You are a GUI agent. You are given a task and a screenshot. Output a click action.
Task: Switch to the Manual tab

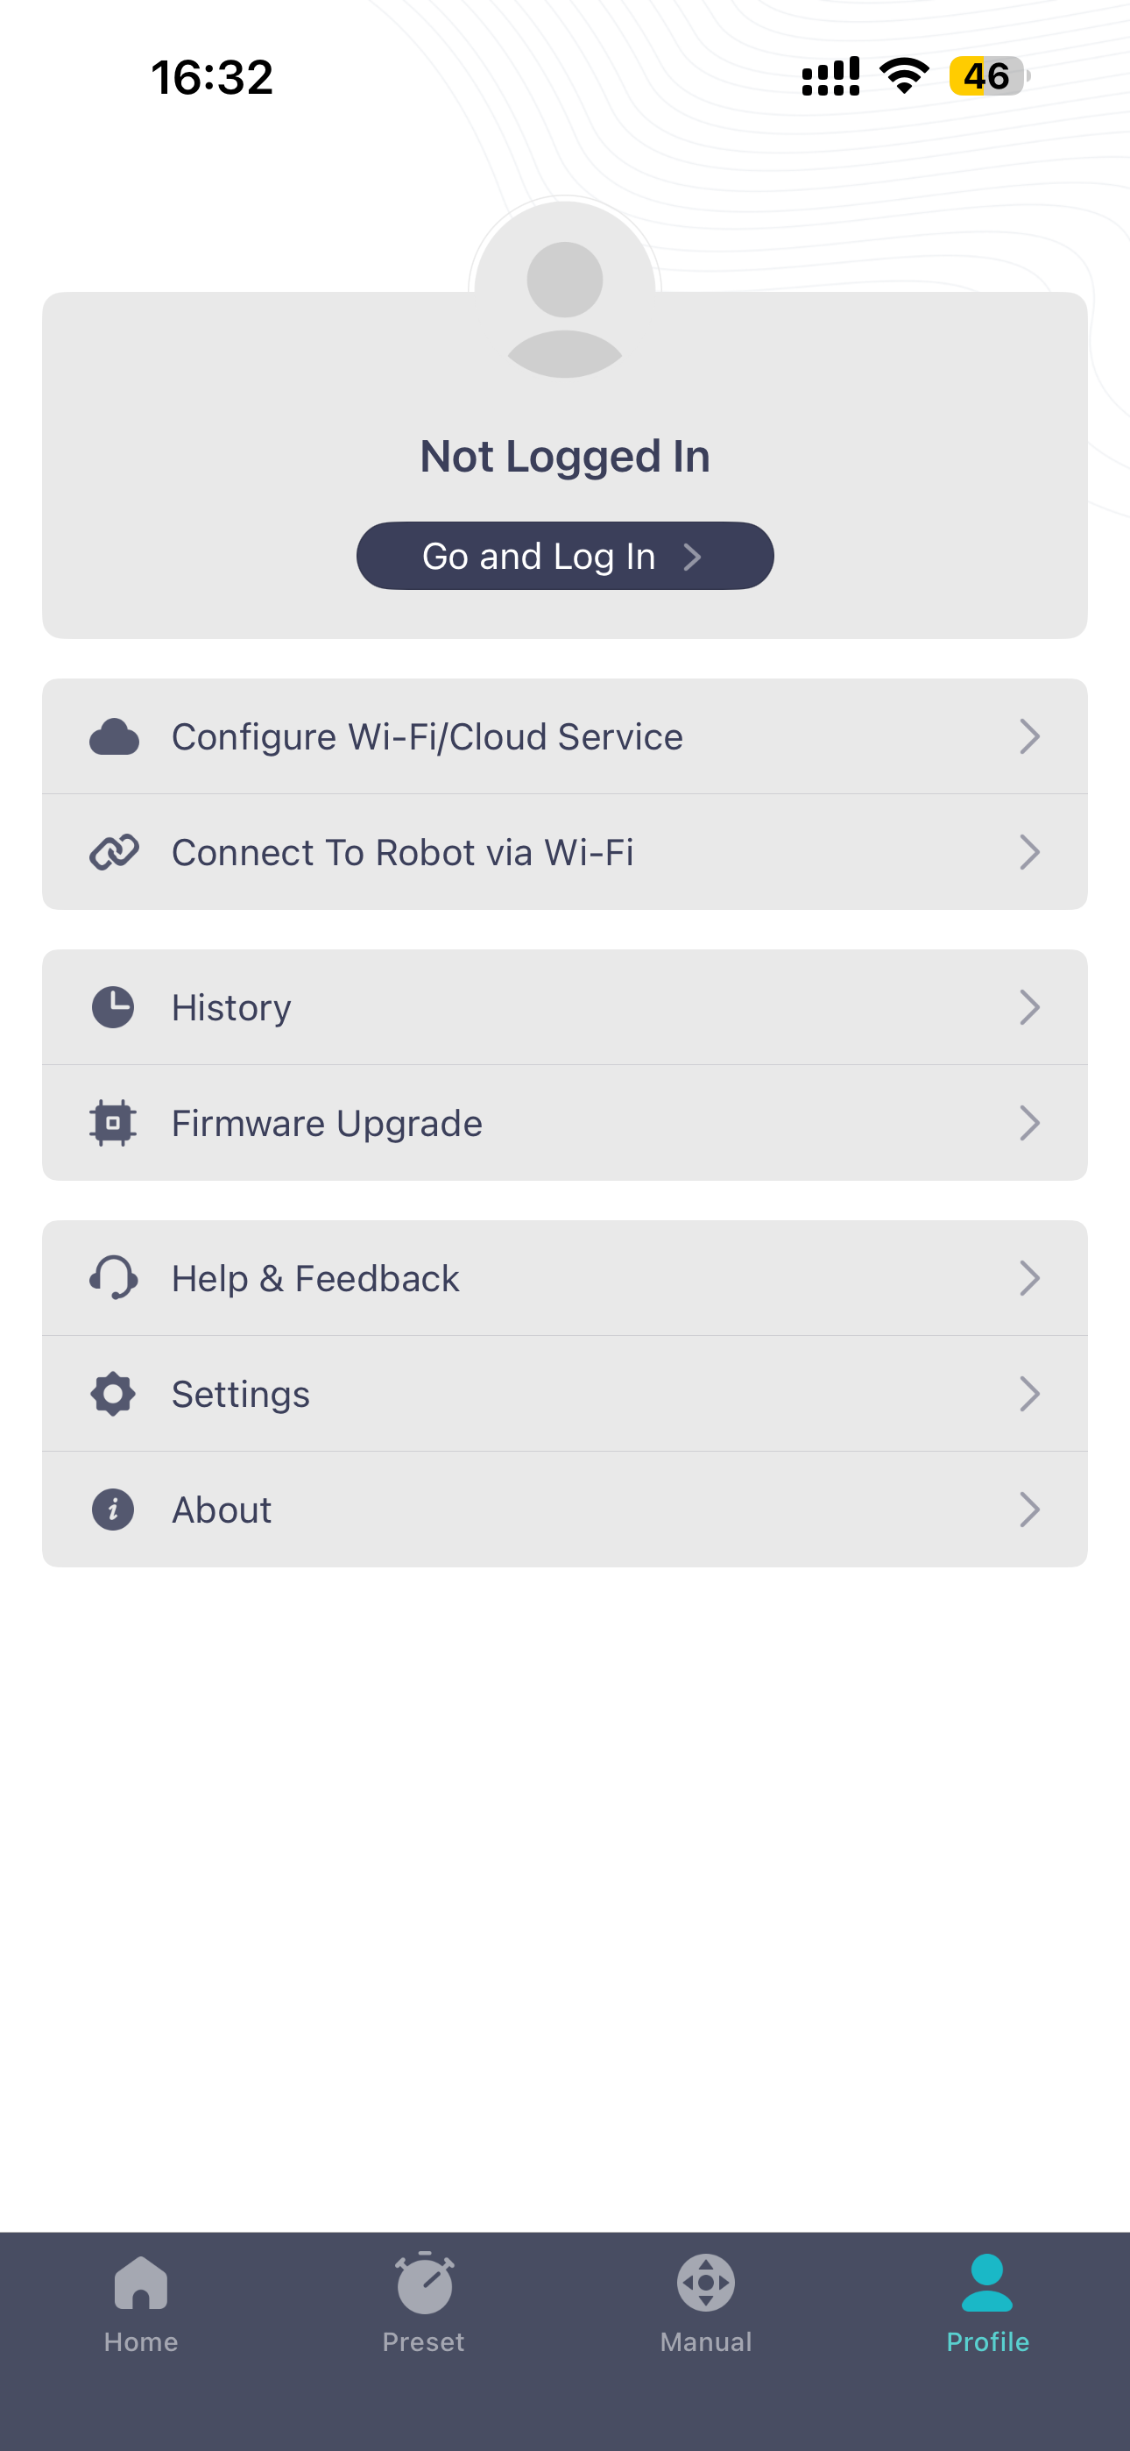[x=706, y=2305]
